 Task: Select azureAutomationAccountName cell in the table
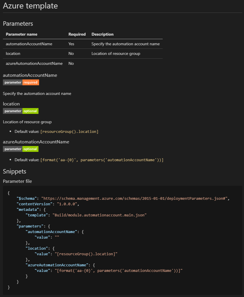click(x=34, y=63)
